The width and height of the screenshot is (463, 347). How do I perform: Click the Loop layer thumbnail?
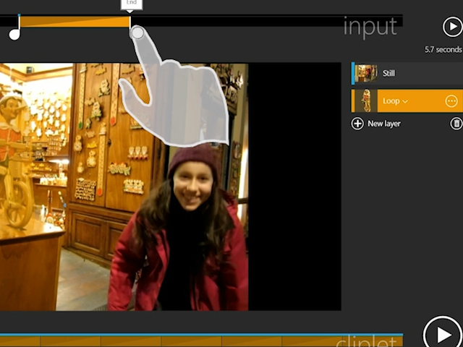367,101
